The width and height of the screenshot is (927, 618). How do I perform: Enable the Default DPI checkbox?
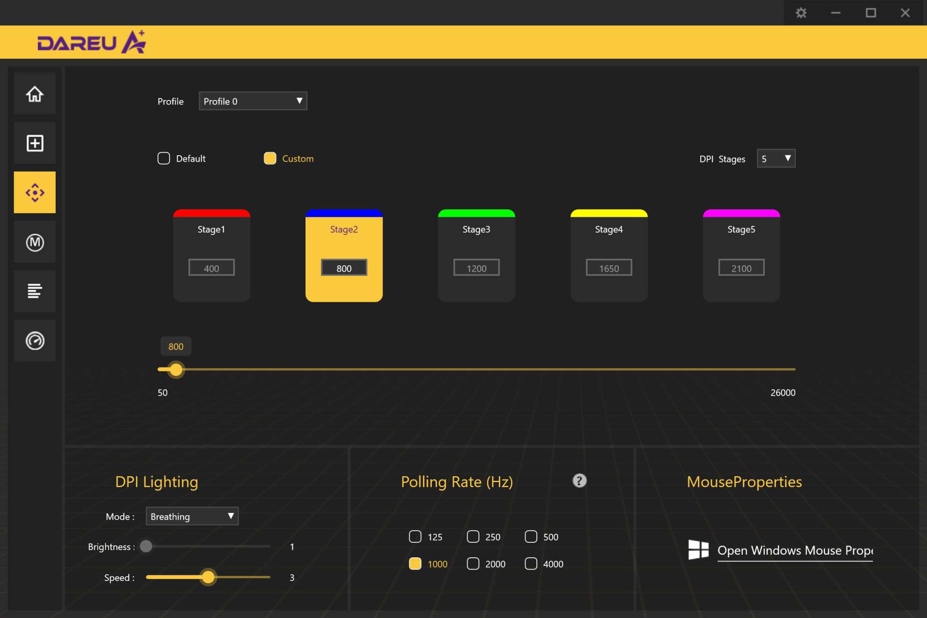click(x=164, y=158)
